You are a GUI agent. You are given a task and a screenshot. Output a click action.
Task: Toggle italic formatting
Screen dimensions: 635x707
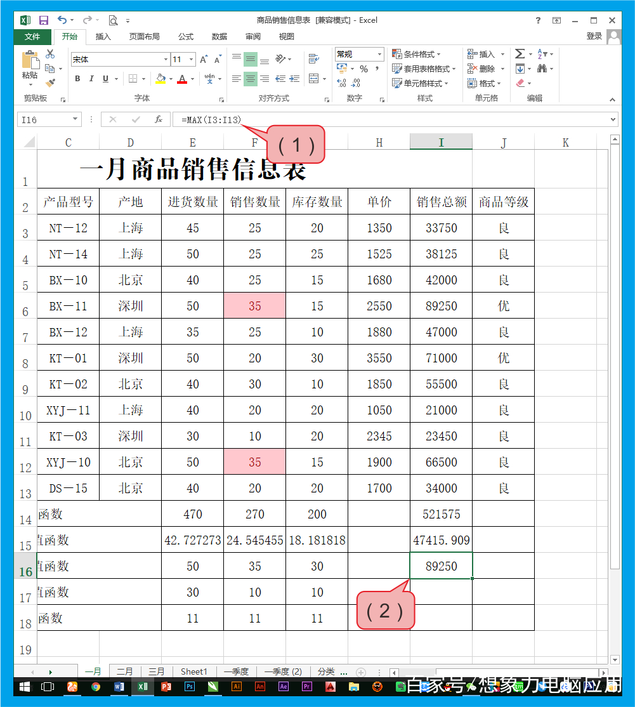[x=91, y=77]
